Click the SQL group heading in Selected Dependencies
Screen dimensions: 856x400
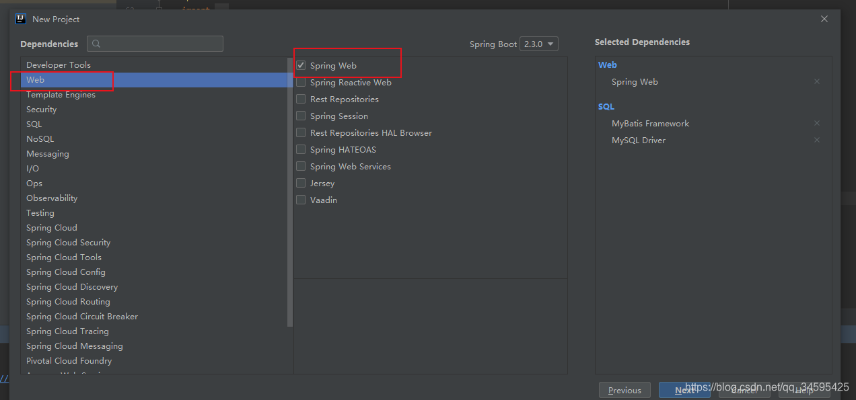[606, 106]
